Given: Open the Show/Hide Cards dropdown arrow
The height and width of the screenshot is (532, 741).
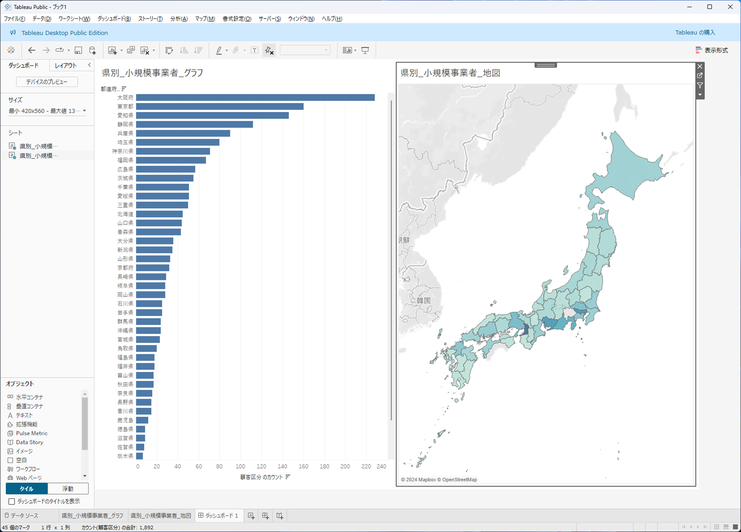Looking at the screenshot, I should 355,50.
